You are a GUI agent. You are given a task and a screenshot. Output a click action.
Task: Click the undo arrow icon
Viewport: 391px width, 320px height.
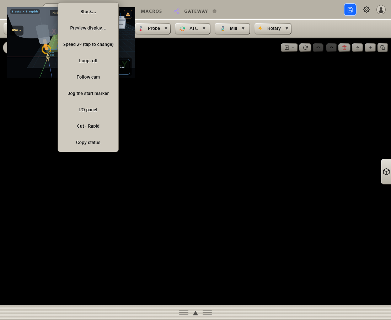318,48
